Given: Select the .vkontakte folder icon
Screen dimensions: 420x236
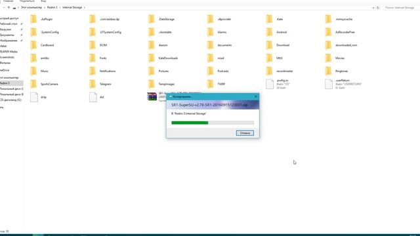Looking at the screenshot, I should [x=152, y=32].
